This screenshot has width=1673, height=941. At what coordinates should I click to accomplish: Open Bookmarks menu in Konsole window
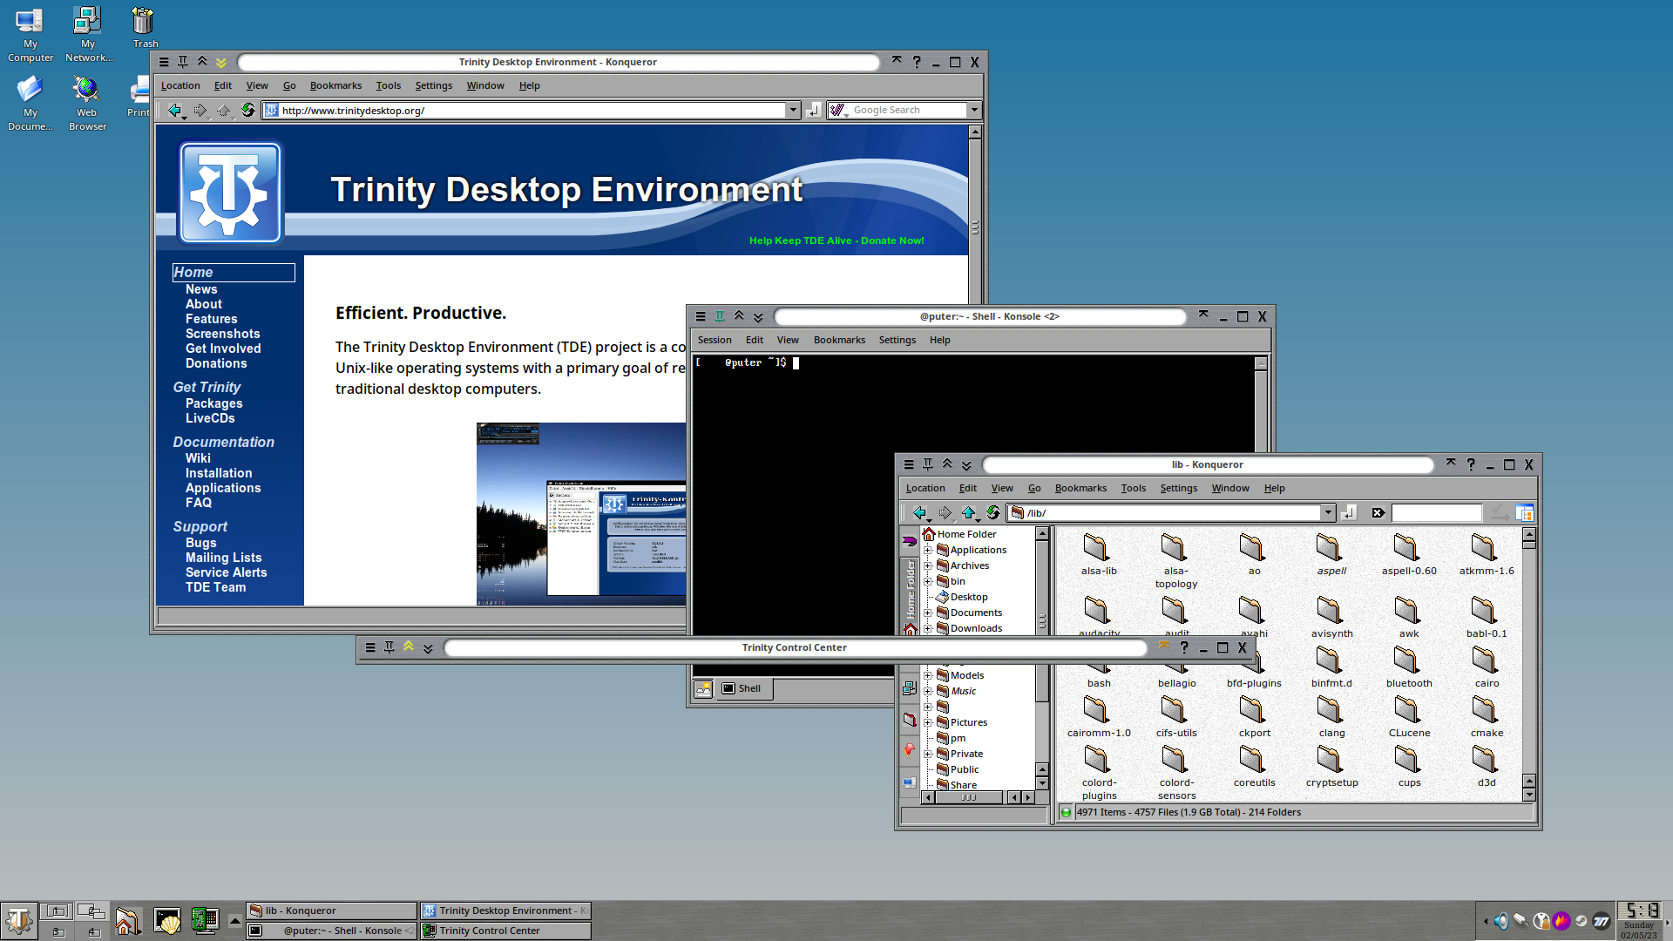point(838,340)
